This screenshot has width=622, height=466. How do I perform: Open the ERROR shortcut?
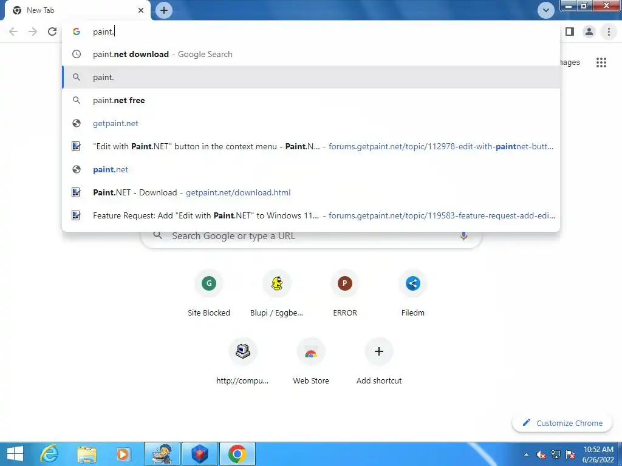click(x=345, y=293)
